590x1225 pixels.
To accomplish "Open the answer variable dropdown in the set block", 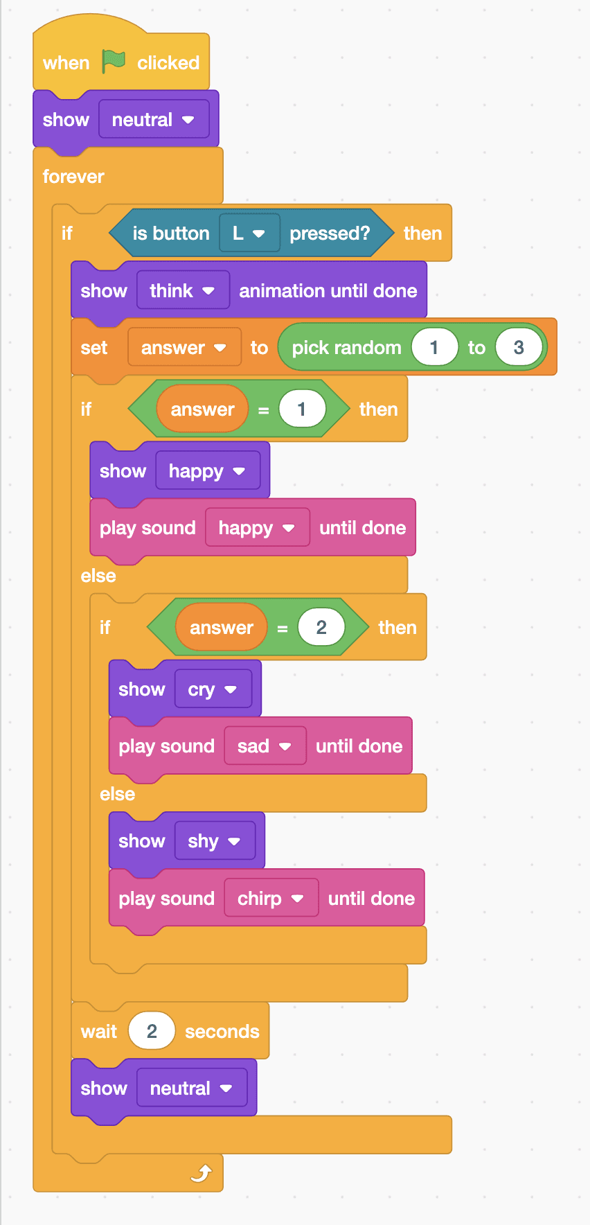I will click(184, 347).
